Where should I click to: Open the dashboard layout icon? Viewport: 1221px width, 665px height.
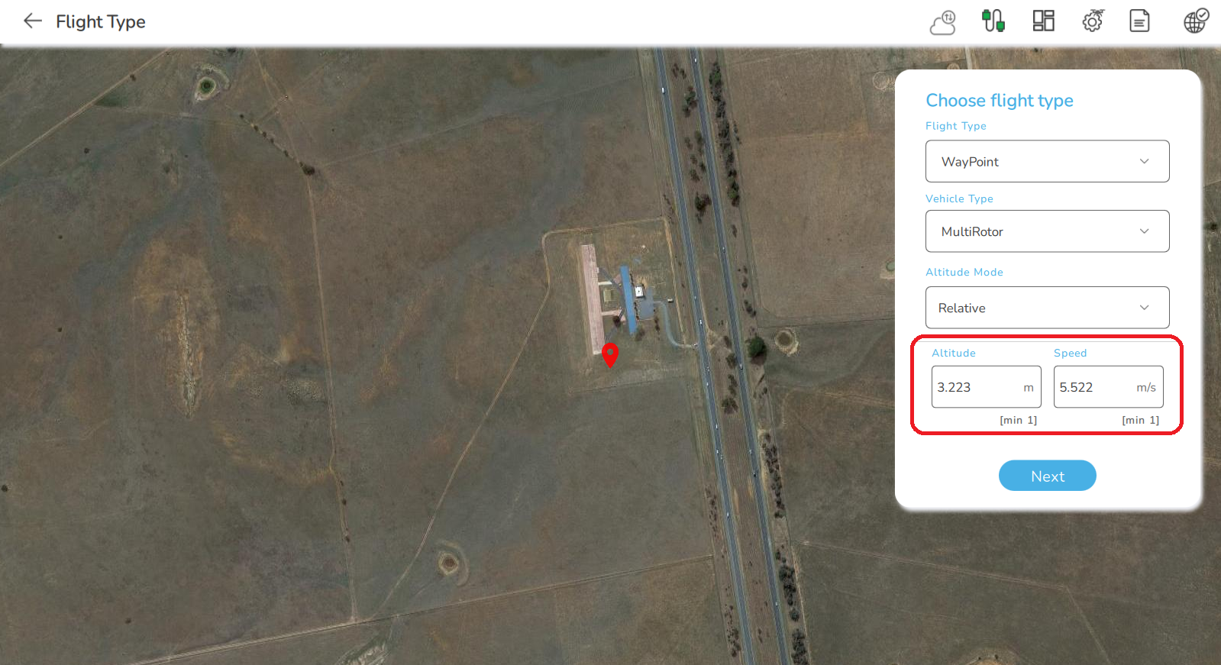(x=1043, y=21)
